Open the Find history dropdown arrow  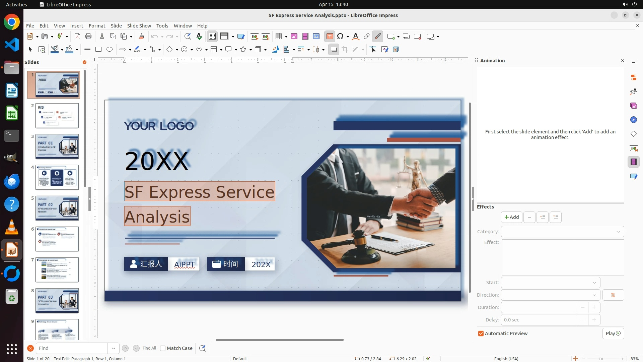(114, 348)
